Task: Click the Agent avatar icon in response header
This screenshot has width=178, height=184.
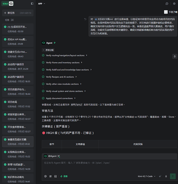Action: (43, 43)
